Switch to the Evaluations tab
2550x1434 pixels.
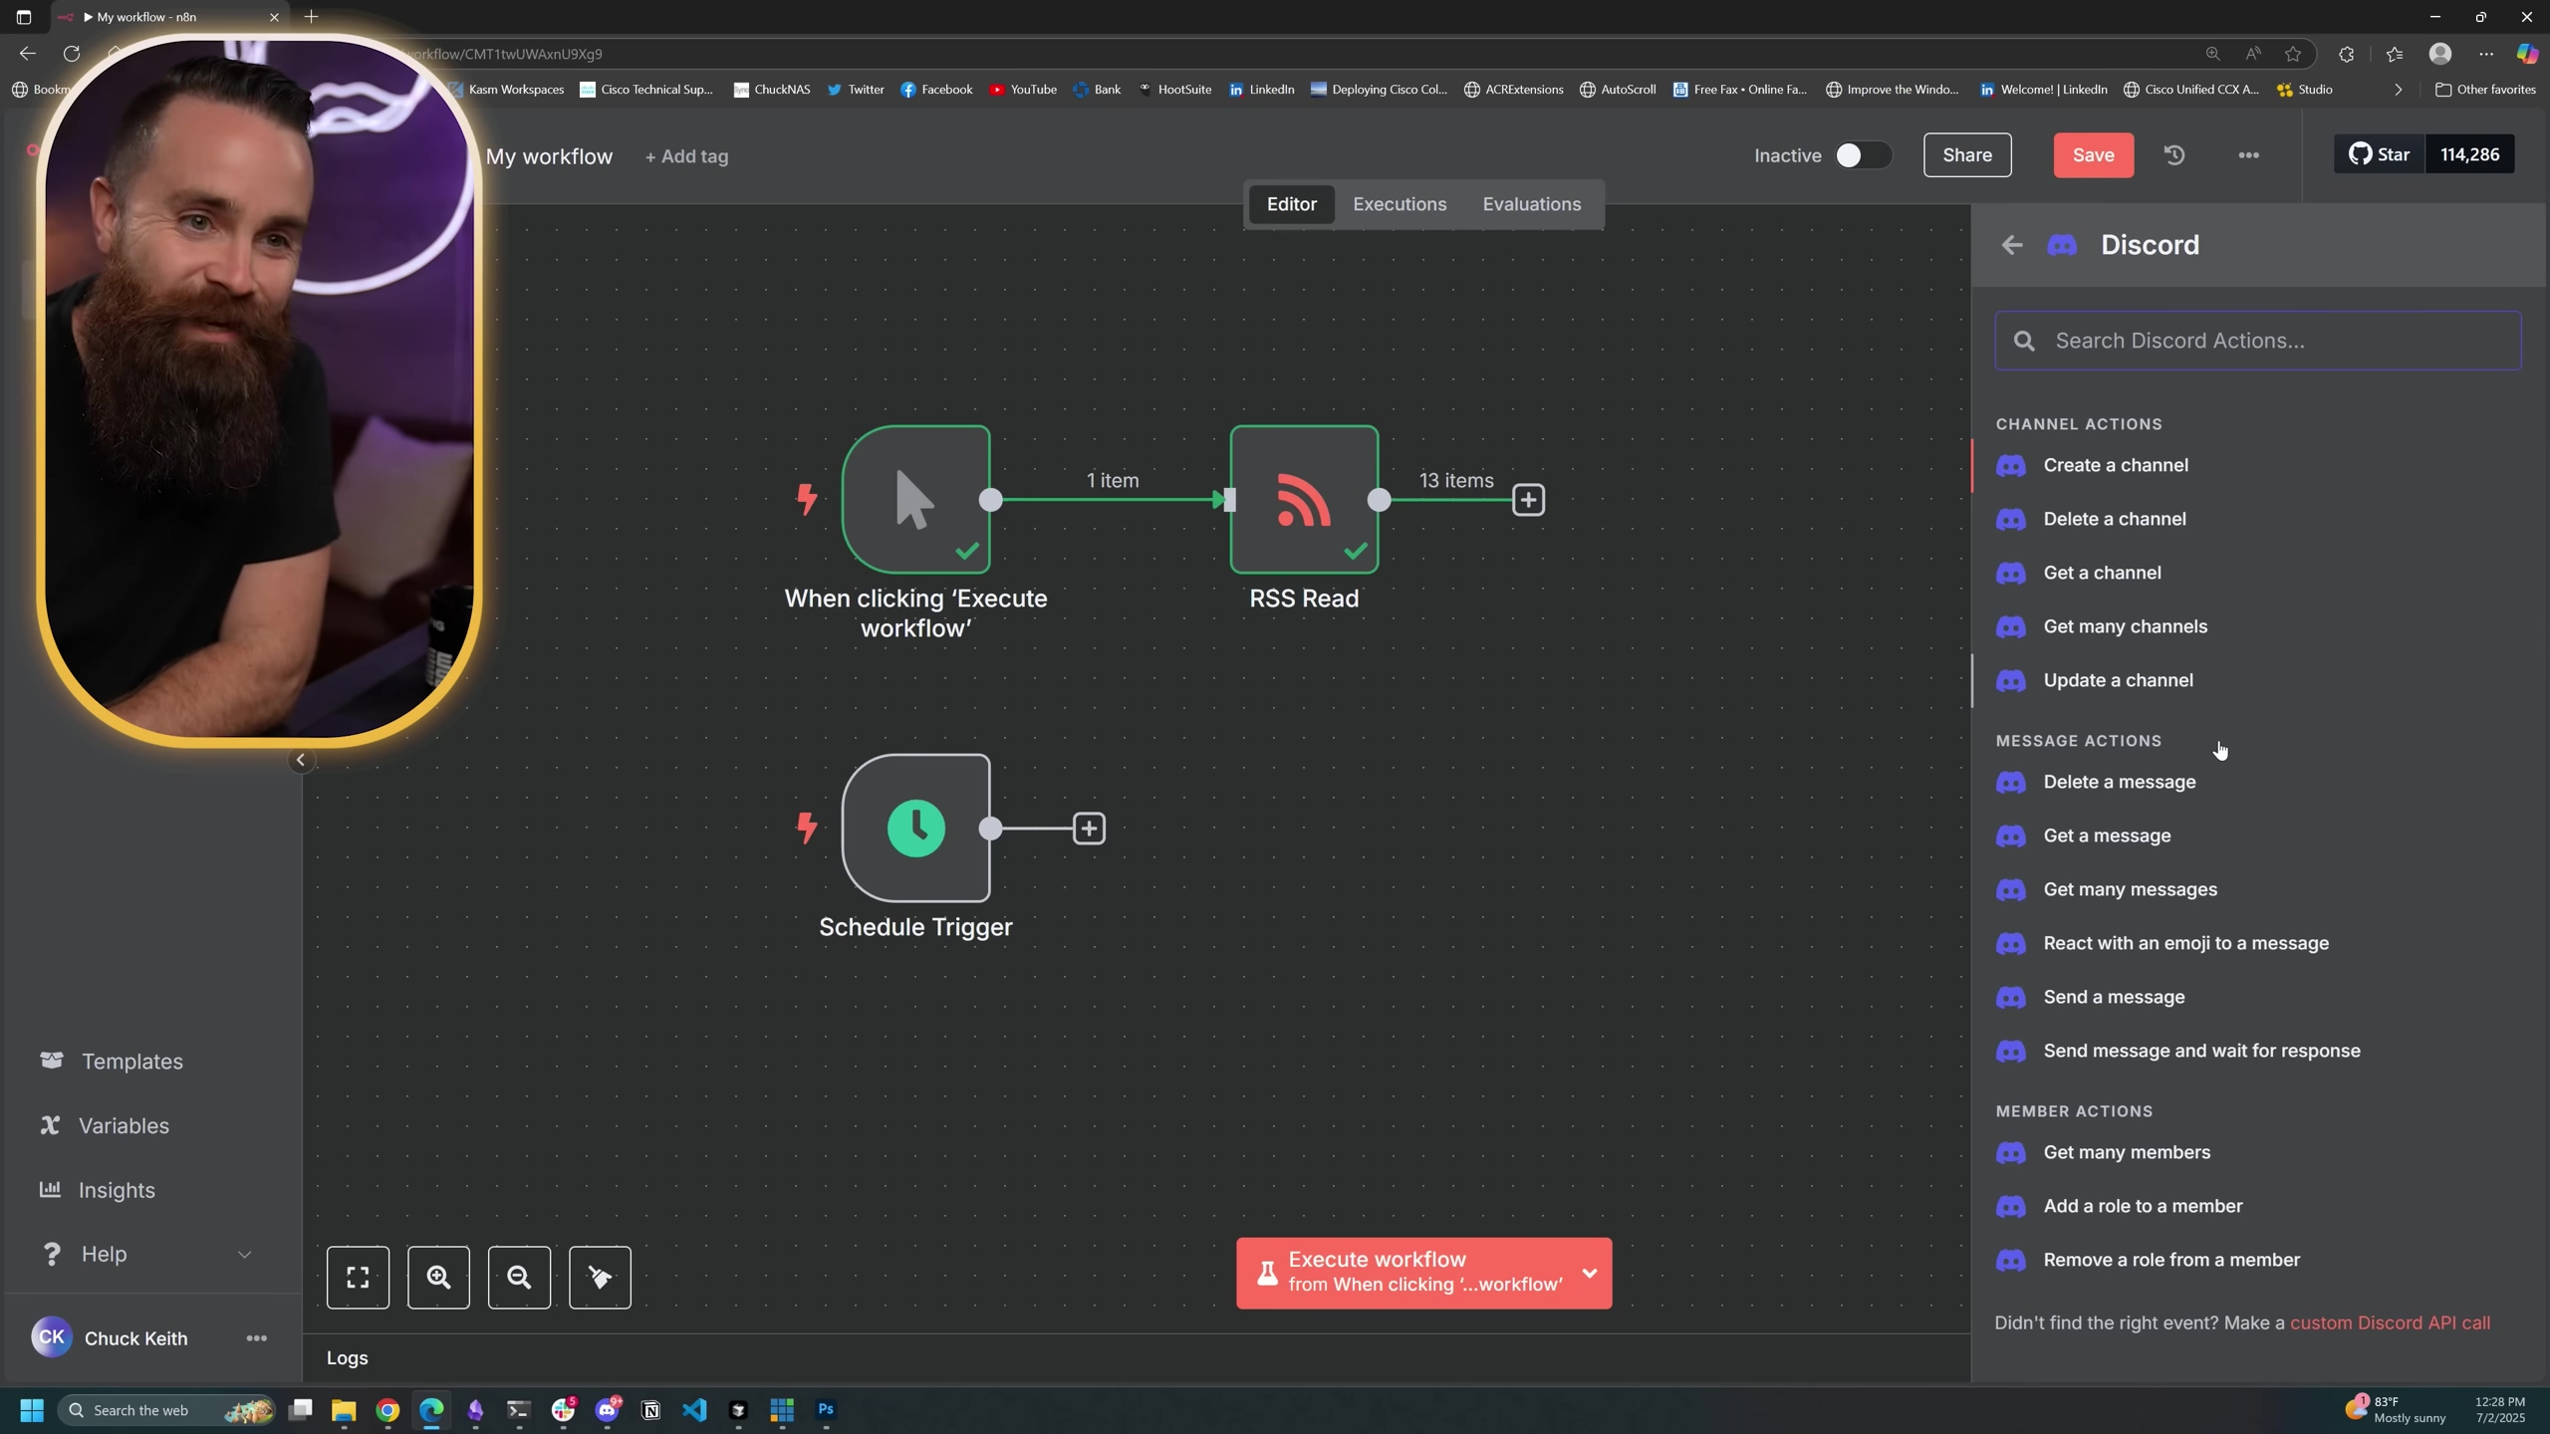coord(1531,204)
